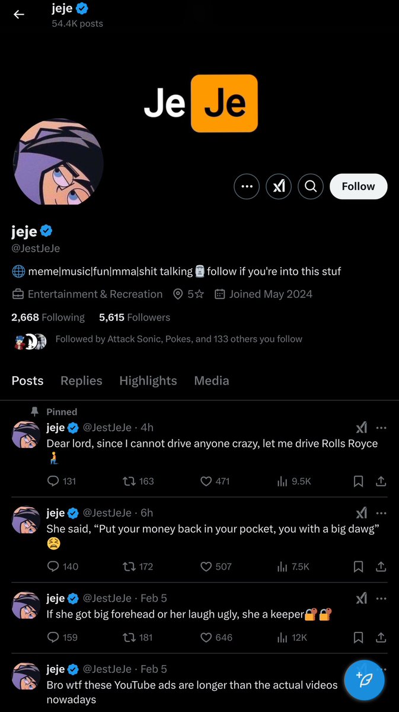Open profile more options menu
Screen dimensions: 399x712
click(247, 186)
